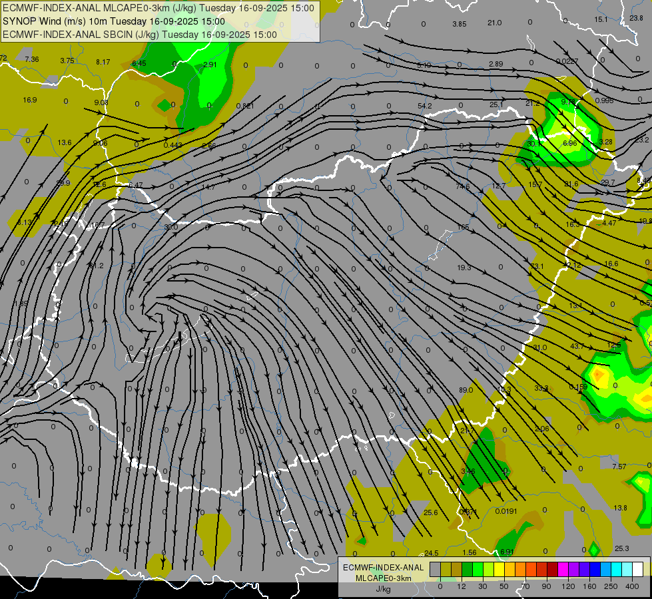Click the legend tick label '120'
652x599 pixels.
pyautogui.click(x=568, y=586)
